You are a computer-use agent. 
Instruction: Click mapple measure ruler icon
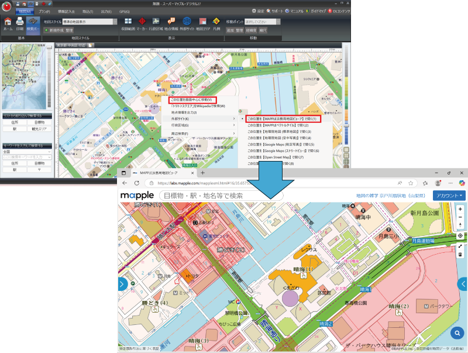pyautogui.click(x=460, y=246)
